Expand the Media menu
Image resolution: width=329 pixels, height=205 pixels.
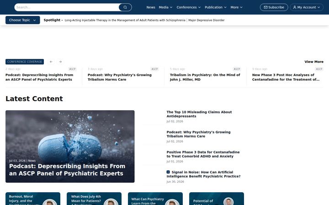click(x=165, y=7)
